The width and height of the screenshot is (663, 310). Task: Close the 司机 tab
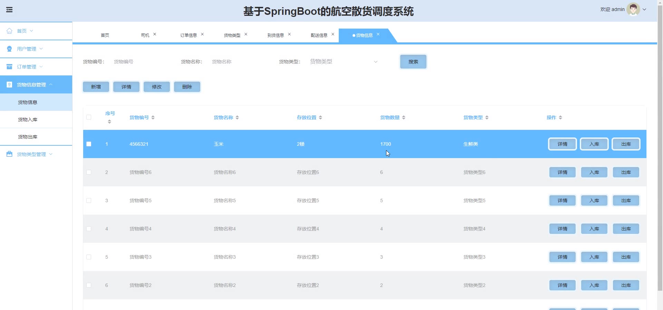pyautogui.click(x=155, y=34)
